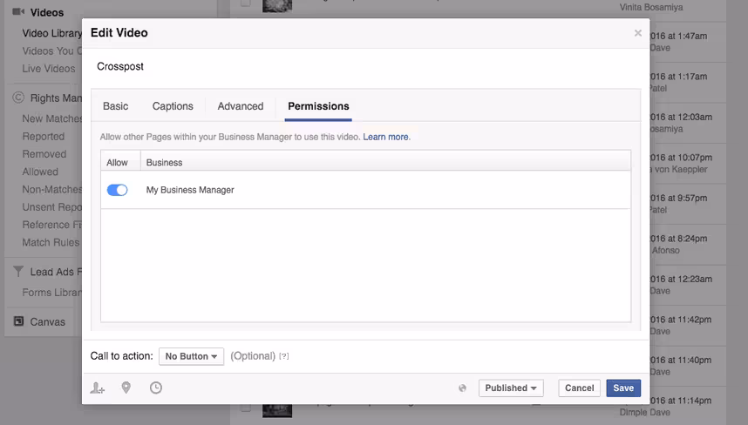The image size is (748, 425).
Task: Click the schedule clock icon
Action: tap(156, 388)
